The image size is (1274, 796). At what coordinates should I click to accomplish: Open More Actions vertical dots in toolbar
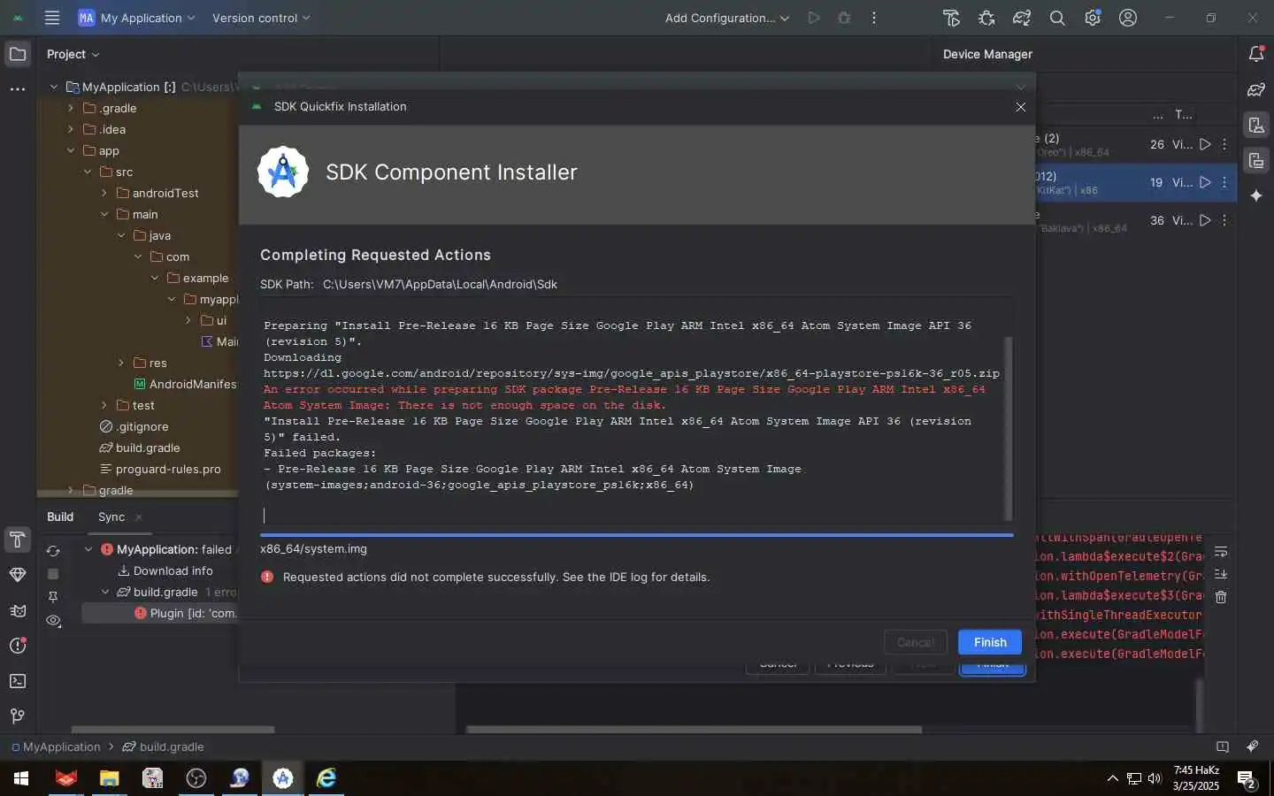874,18
